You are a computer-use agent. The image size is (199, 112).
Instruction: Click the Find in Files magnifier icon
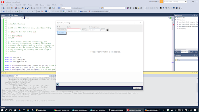tap(53, 8)
